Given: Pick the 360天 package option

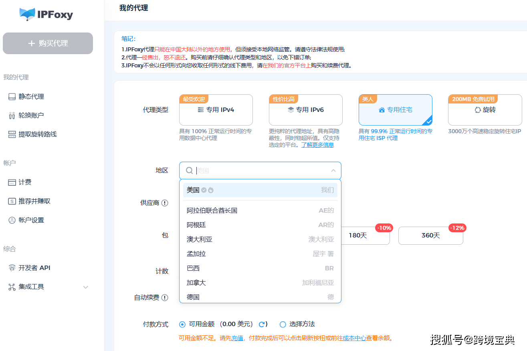Looking at the screenshot, I should 430,235.
